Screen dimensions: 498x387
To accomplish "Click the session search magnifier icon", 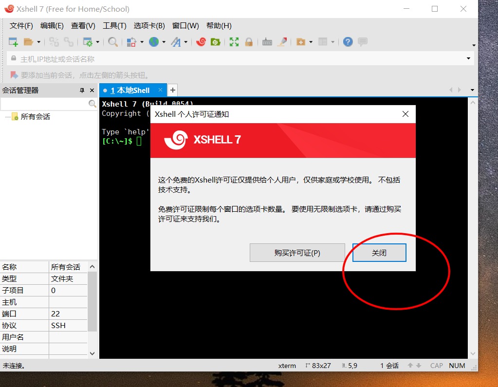I will point(92,104).
